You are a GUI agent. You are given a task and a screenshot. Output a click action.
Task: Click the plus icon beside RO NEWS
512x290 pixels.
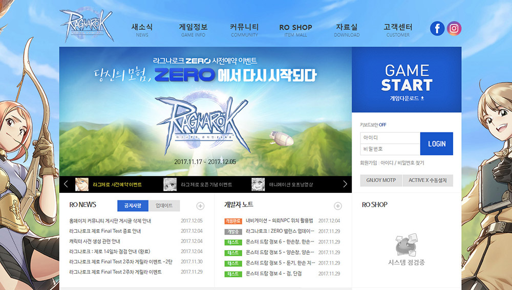(x=200, y=206)
